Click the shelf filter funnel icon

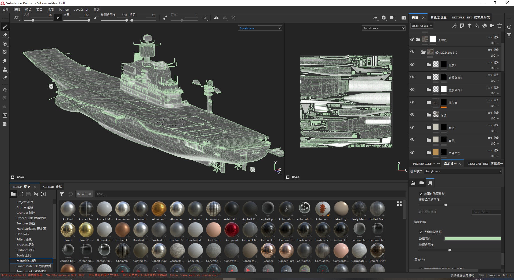pos(62,194)
